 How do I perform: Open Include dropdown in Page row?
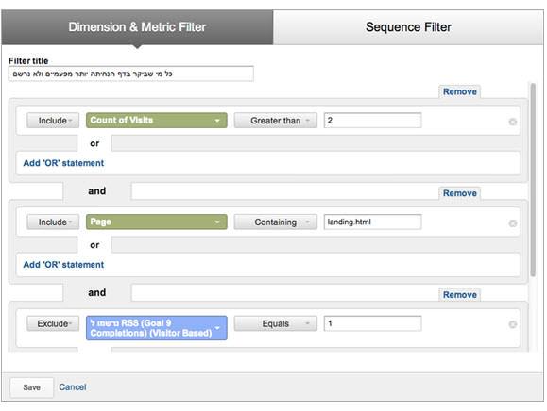pyautogui.click(x=53, y=222)
